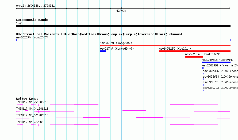Click the blue nsv1049818 gain bar
Image resolution: width=238 pixels, height=140 pixels.
point(216,62)
